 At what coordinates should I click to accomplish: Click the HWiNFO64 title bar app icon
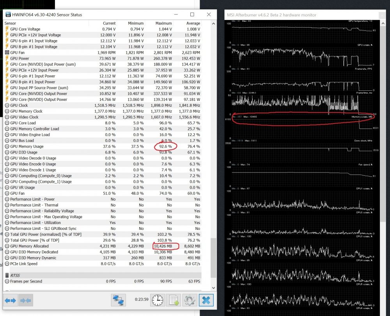(x=8, y=15)
